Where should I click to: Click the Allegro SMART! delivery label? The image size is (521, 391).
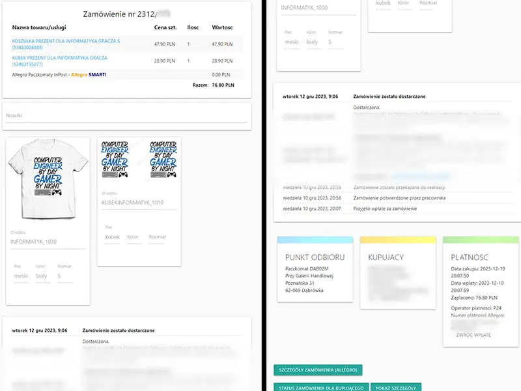[89, 75]
